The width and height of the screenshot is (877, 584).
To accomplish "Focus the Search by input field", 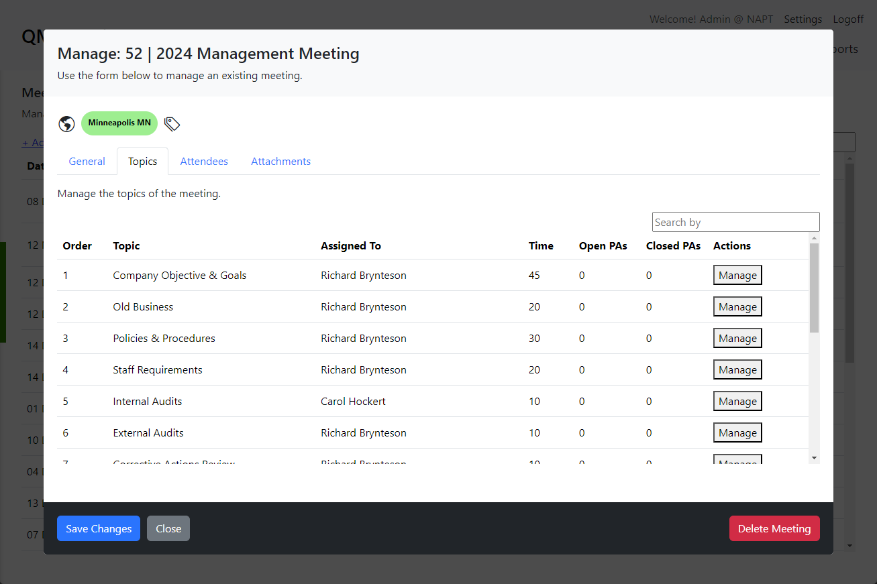I will pyautogui.click(x=735, y=222).
